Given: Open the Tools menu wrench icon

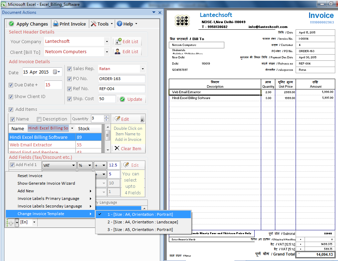Looking at the screenshot, I should click(94, 23).
